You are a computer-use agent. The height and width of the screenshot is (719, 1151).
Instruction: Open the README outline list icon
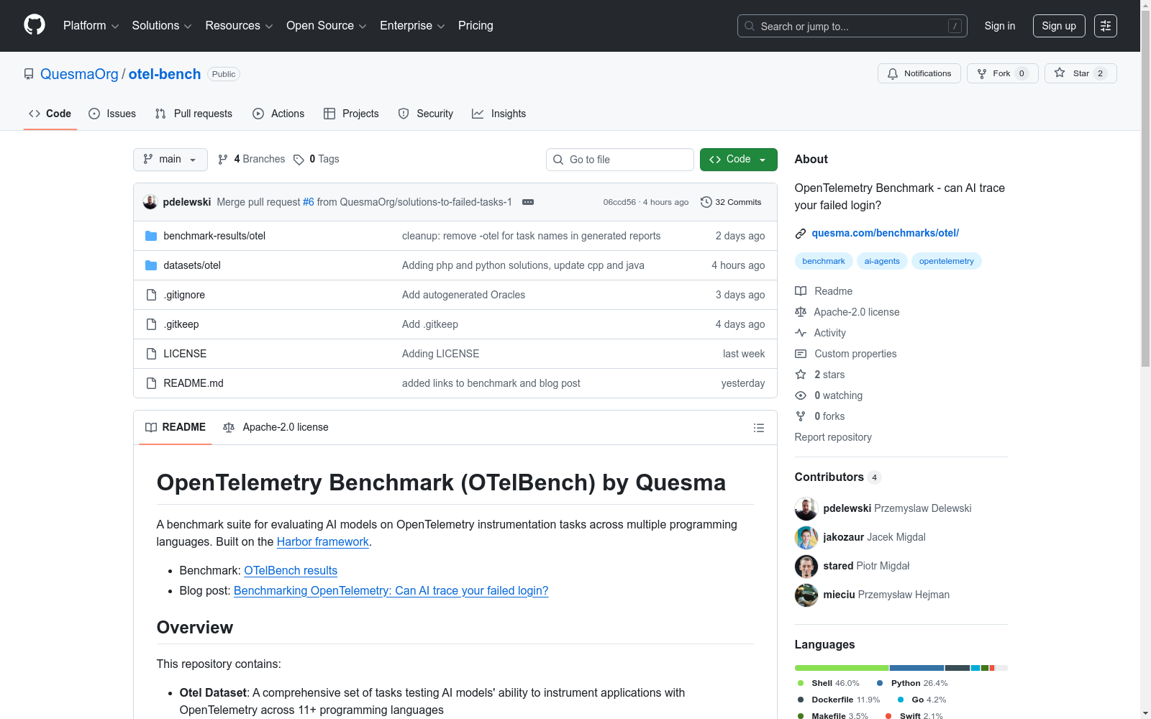(x=759, y=428)
